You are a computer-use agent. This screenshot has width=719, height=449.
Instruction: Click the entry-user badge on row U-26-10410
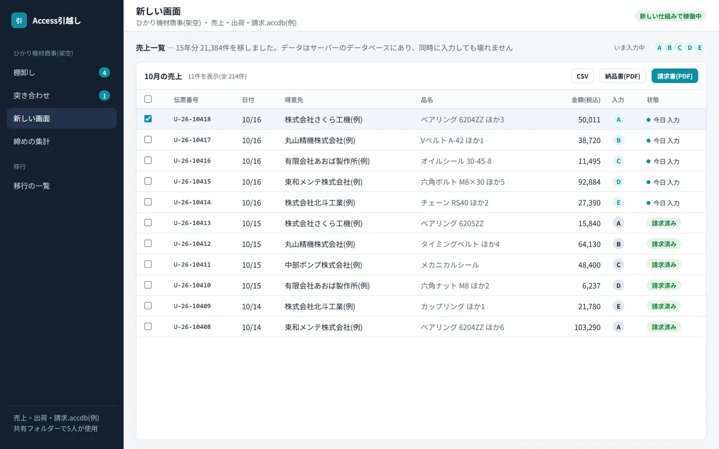pos(618,286)
